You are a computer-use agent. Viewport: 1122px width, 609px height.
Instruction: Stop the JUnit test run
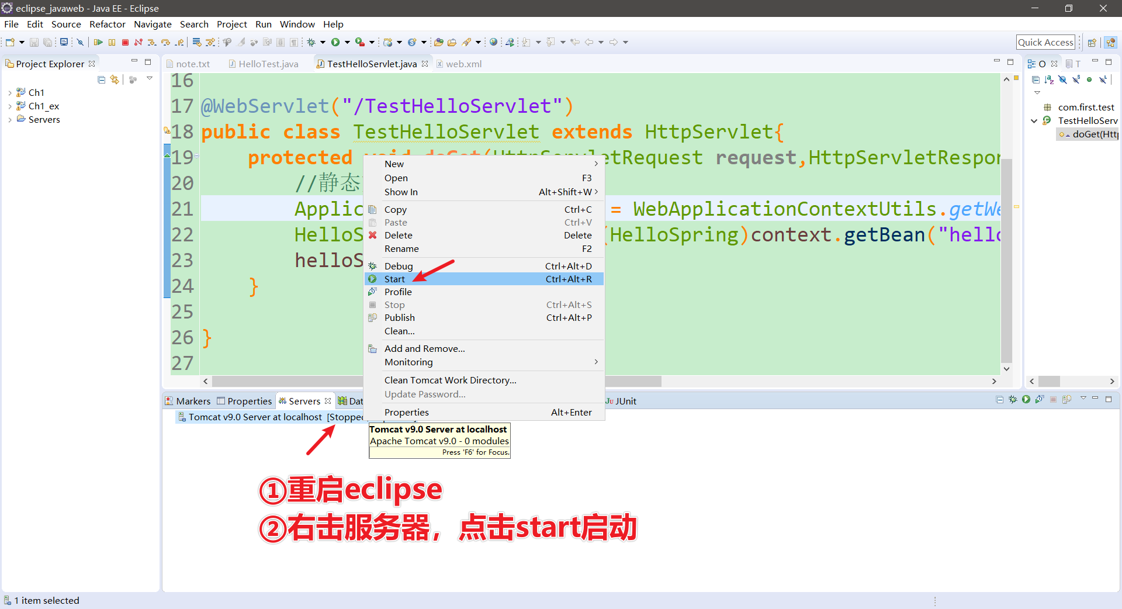tap(1053, 400)
